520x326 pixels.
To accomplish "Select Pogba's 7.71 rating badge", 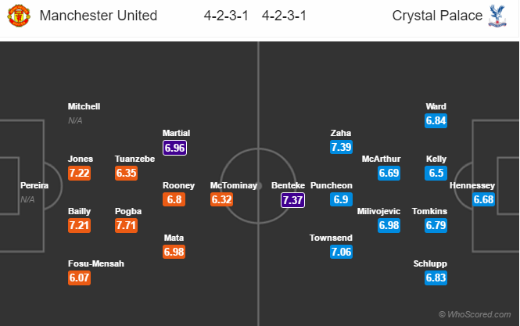I will coord(127,225).
